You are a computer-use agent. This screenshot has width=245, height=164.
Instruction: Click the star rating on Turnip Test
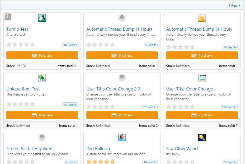point(21,45)
